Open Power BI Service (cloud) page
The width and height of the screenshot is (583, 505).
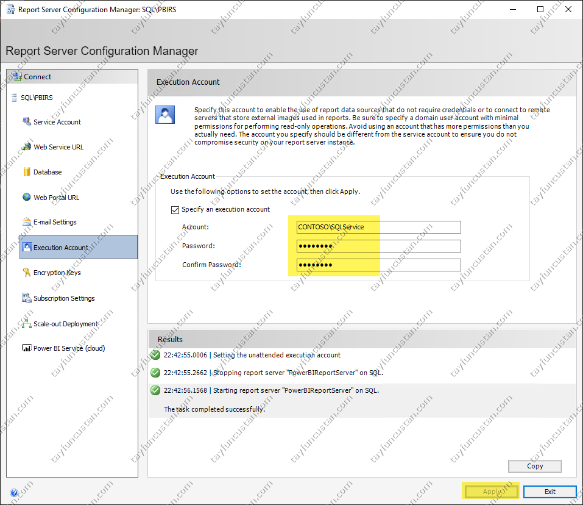pyautogui.click(x=69, y=348)
